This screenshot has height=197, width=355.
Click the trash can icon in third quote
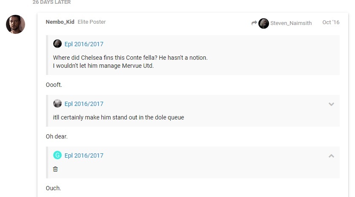point(55,169)
